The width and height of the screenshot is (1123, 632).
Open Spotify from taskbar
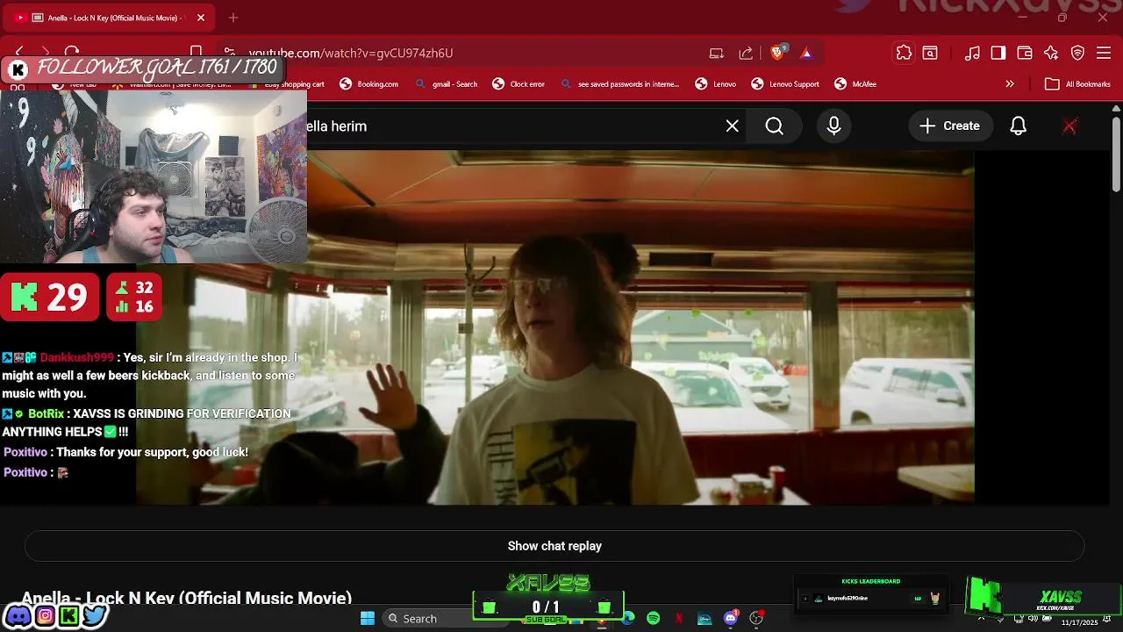[654, 619]
